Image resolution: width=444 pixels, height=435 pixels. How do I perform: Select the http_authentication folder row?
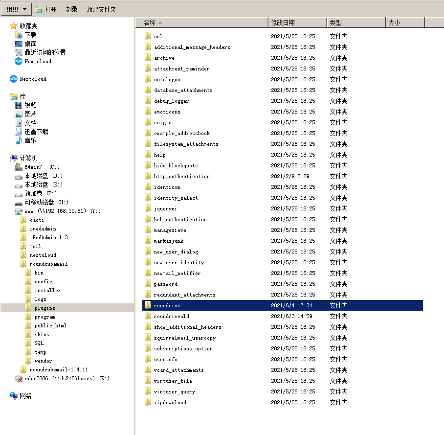coord(283,176)
